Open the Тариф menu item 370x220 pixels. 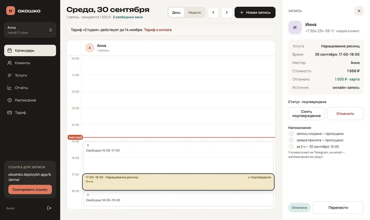point(30,113)
